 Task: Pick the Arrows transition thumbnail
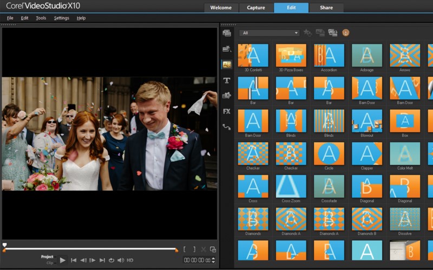(x=405, y=56)
